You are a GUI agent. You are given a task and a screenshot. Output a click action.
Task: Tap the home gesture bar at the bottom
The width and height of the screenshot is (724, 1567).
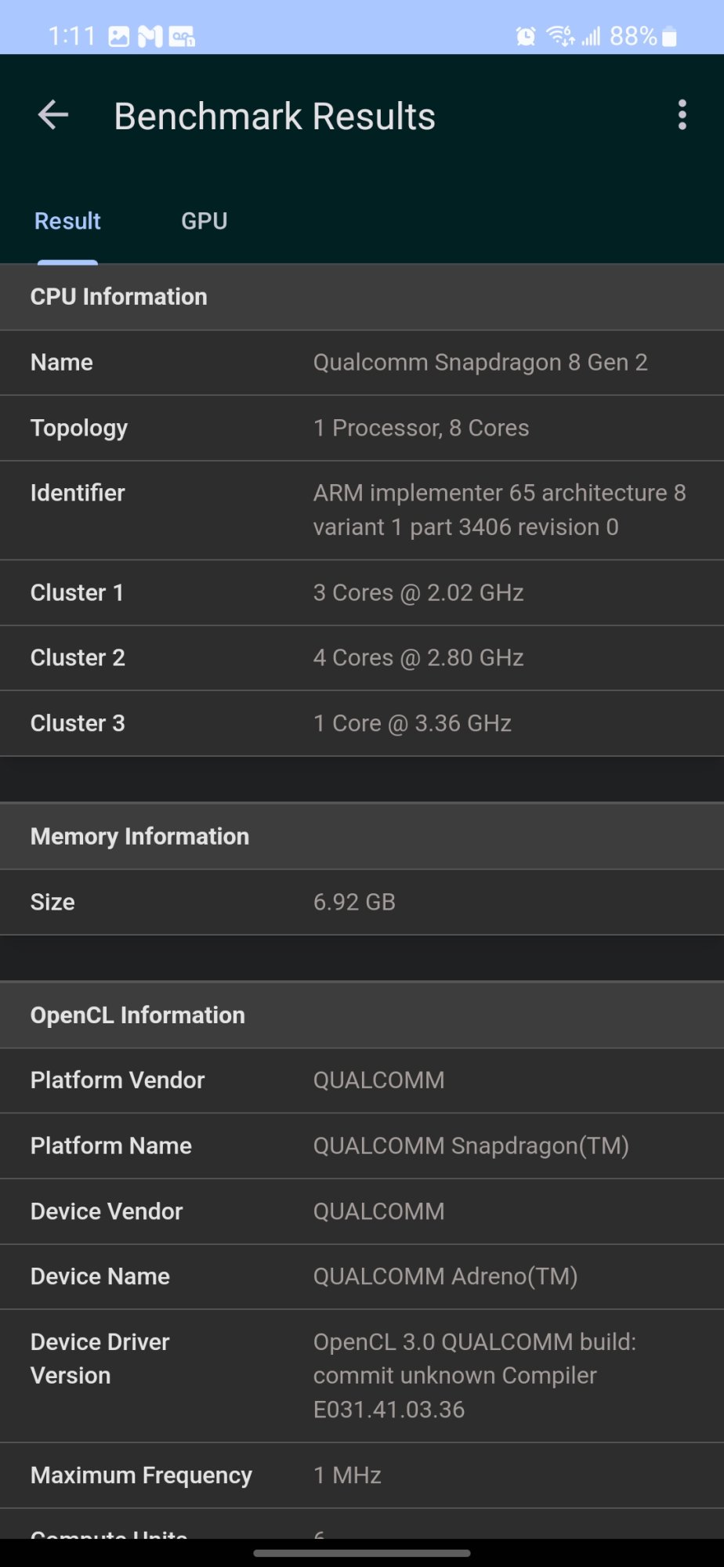pyautogui.click(x=362, y=1552)
